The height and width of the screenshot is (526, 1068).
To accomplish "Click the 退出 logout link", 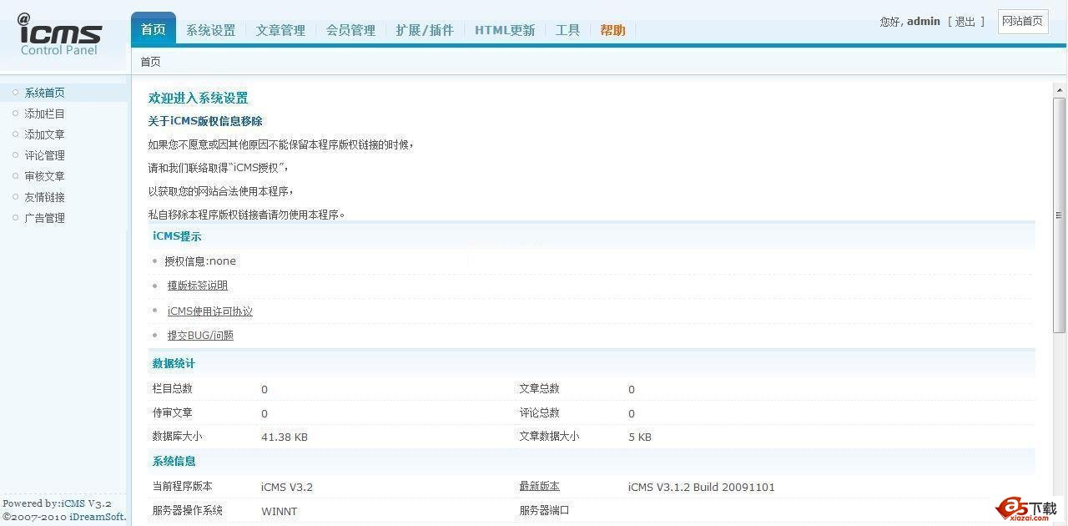I will (965, 22).
